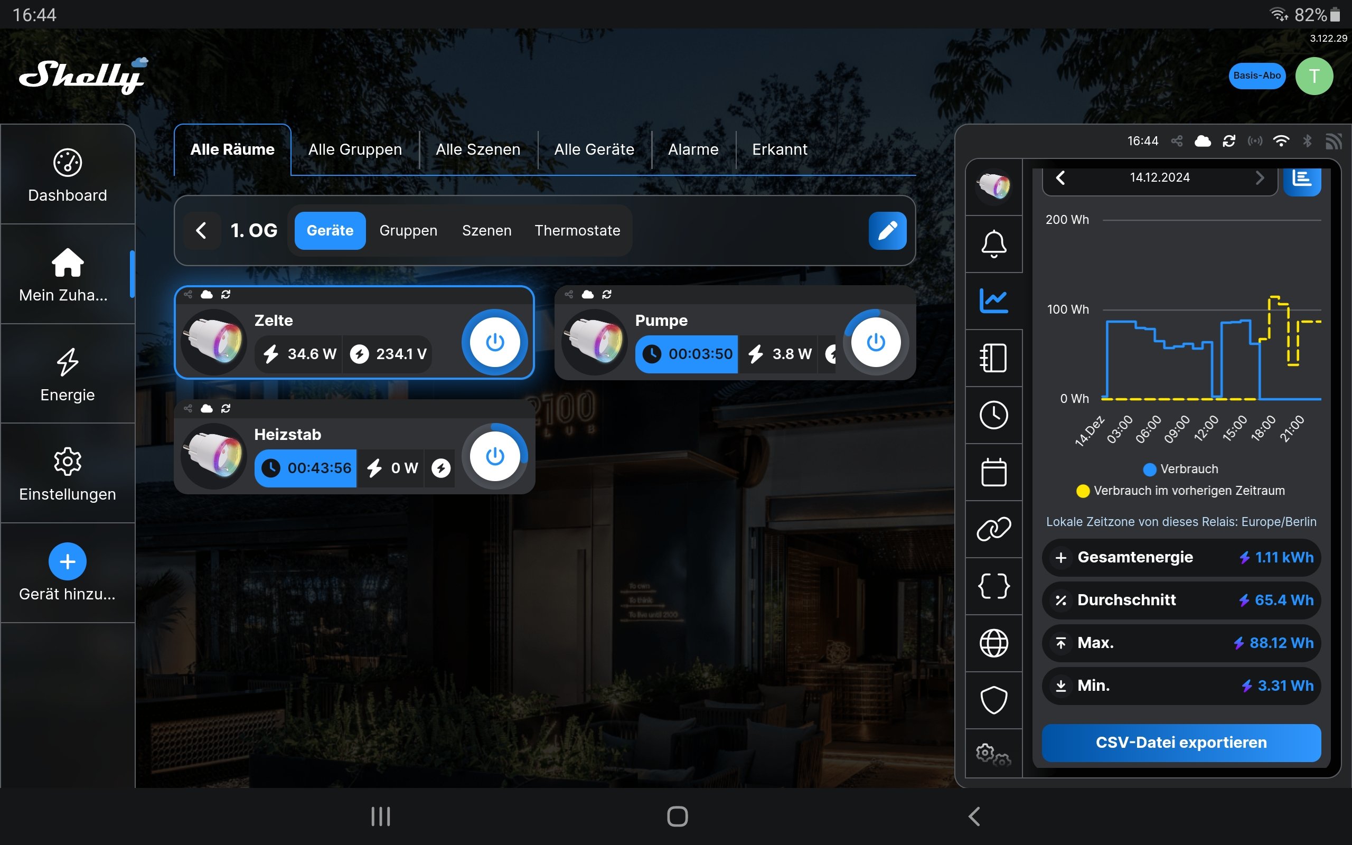This screenshot has height=845, width=1352.
Task: Open timer clock icon in device panel
Action: 993,415
